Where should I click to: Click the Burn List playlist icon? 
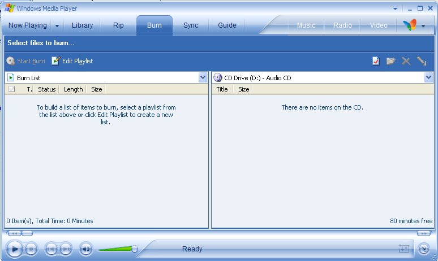[x=11, y=77]
